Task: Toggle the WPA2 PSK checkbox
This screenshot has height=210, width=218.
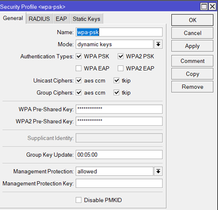Action: [121, 57]
